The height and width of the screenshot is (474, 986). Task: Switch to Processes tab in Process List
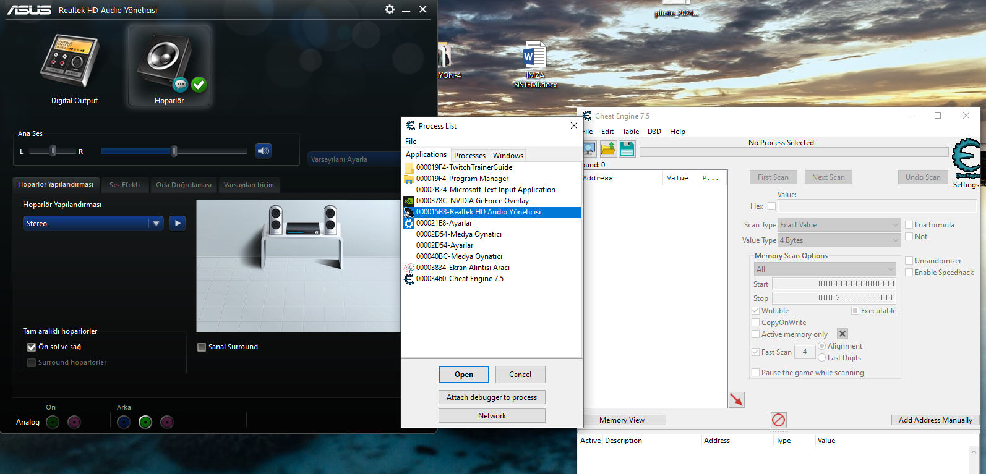[469, 156]
